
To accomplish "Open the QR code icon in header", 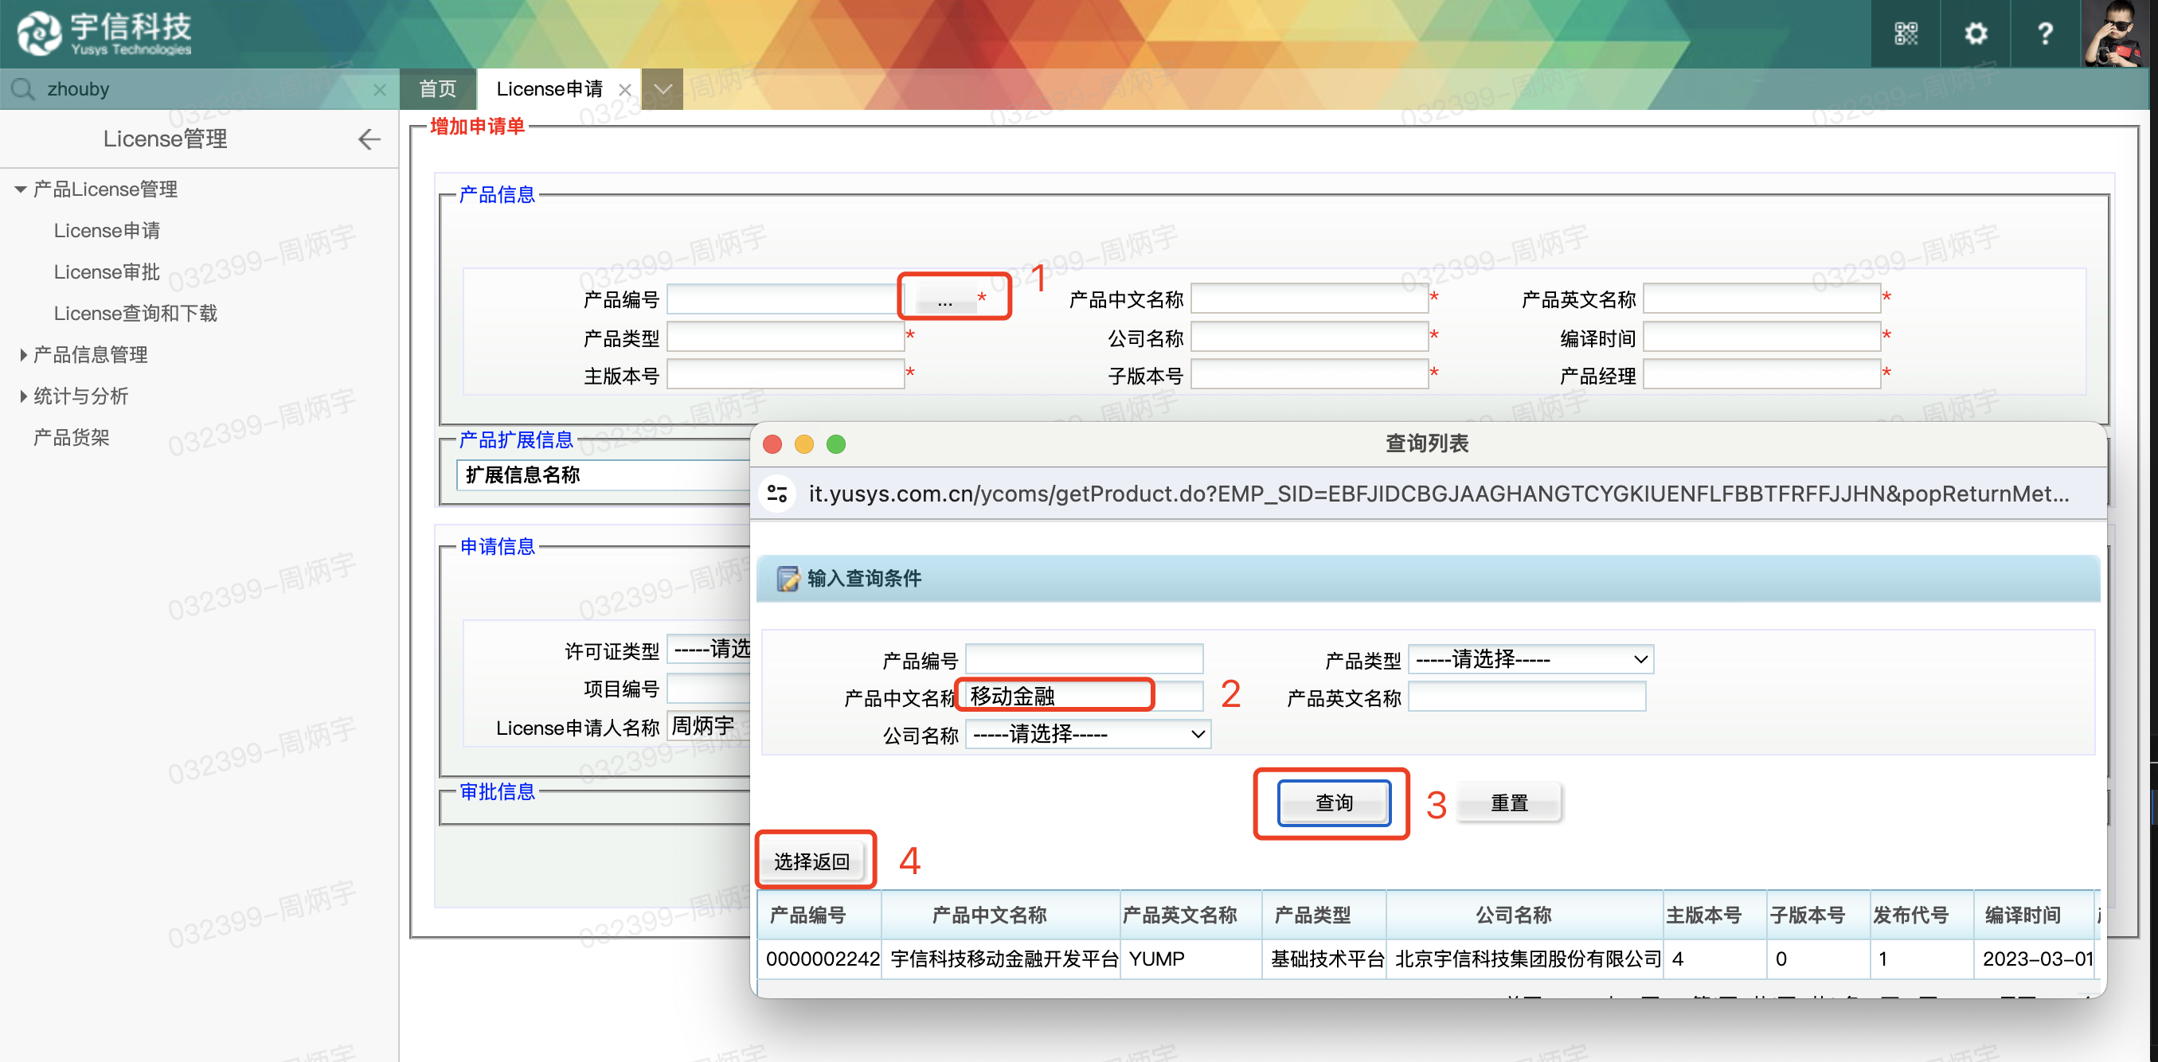I will [x=1905, y=33].
